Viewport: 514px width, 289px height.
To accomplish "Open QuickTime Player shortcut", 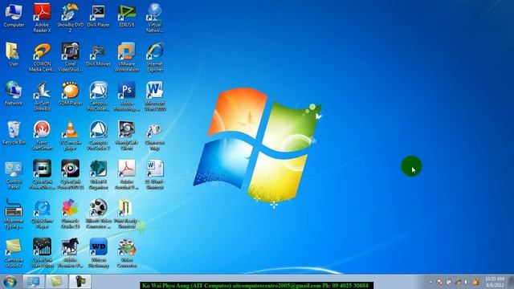I will [x=42, y=214].
